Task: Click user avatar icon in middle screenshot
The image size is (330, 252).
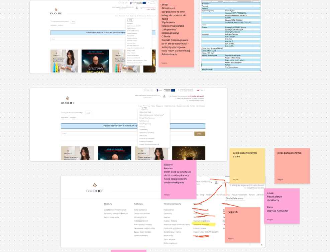Action: pos(164,96)
